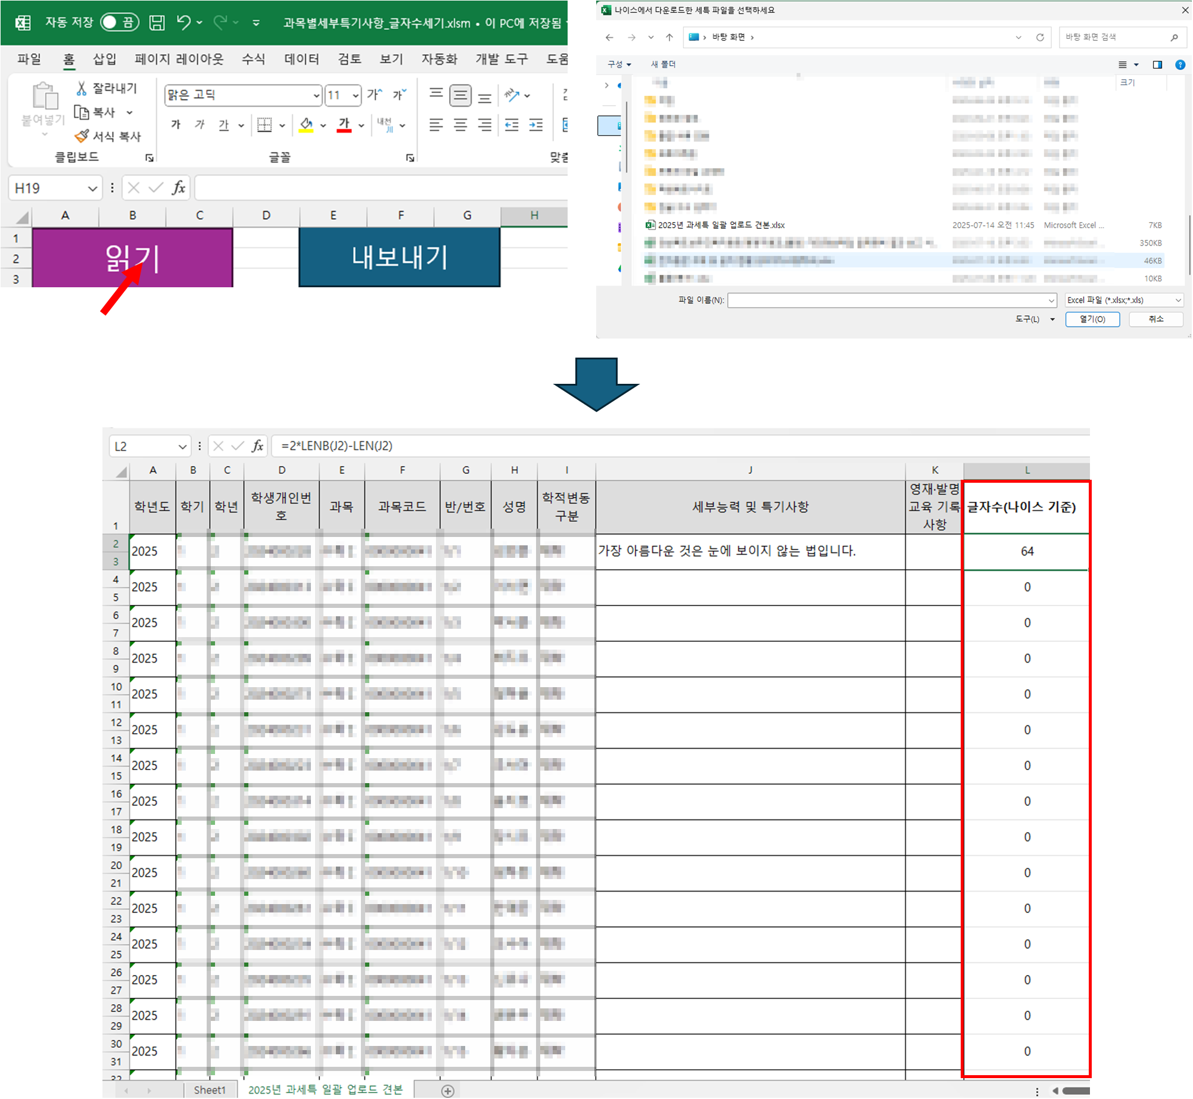Click the refresh icon in file dialog
Viewport: 1193px width, 1099px height.
[1040, 37]
